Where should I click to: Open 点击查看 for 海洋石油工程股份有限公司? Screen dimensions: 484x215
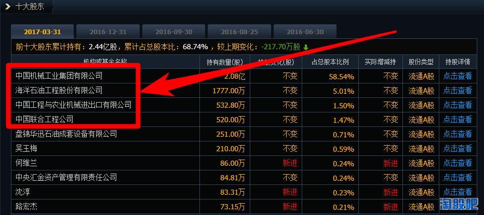click(458, 90)
